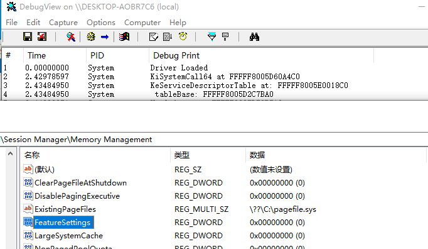Open Find with the binoculars icon
Image resolution: width=428 pixels, height=249 pixels.
254,36
